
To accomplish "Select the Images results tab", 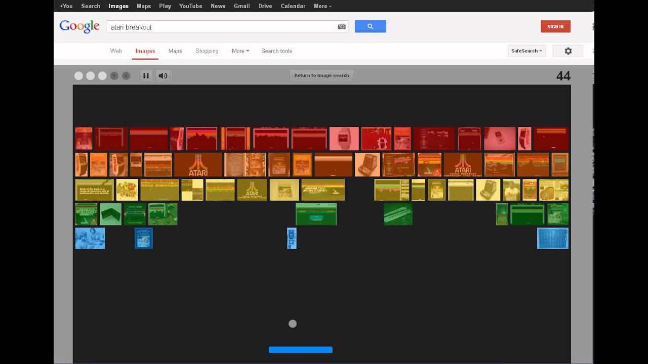I will pos(145,51).
